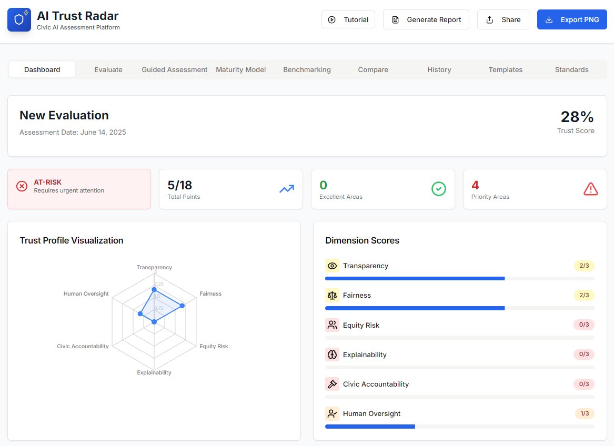
Task: Click the Equity Risk empty progress bar
Action: click(x=460, y=338)
